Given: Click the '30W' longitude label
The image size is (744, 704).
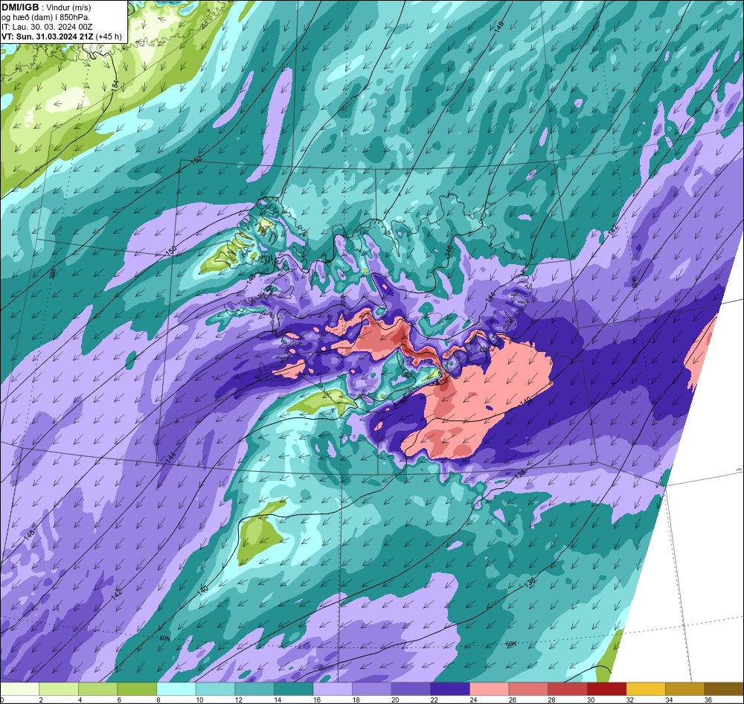Looking at the screenshot, I should pos(52,273).
